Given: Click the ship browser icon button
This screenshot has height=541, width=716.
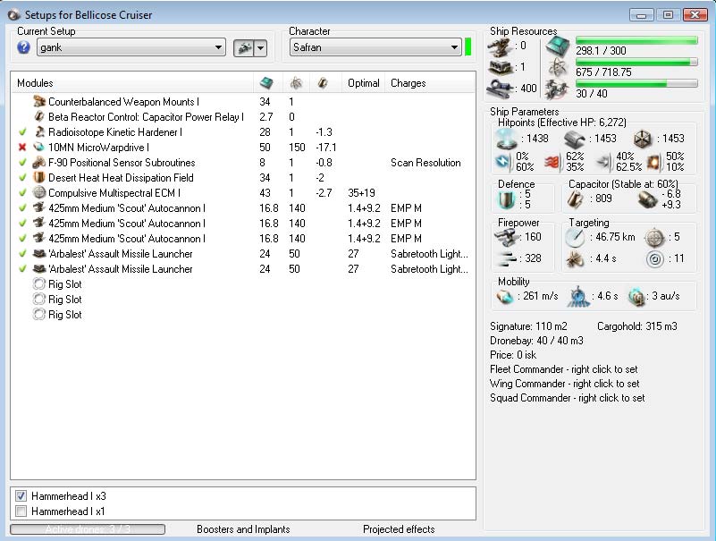Looking at the screenshot, I should pyautogui.click(x=242, y=47).
